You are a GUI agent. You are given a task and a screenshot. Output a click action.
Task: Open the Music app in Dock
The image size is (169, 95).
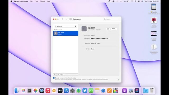pos(48,91)
